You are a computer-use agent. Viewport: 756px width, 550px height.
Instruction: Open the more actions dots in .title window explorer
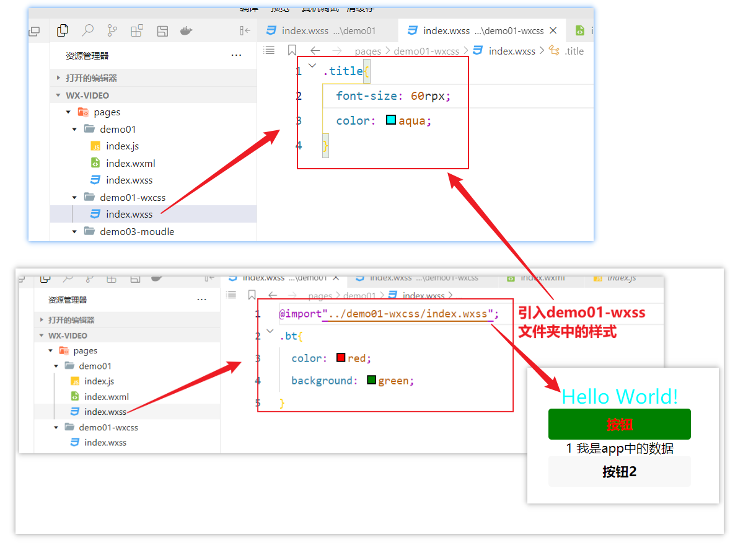[236, 55]
